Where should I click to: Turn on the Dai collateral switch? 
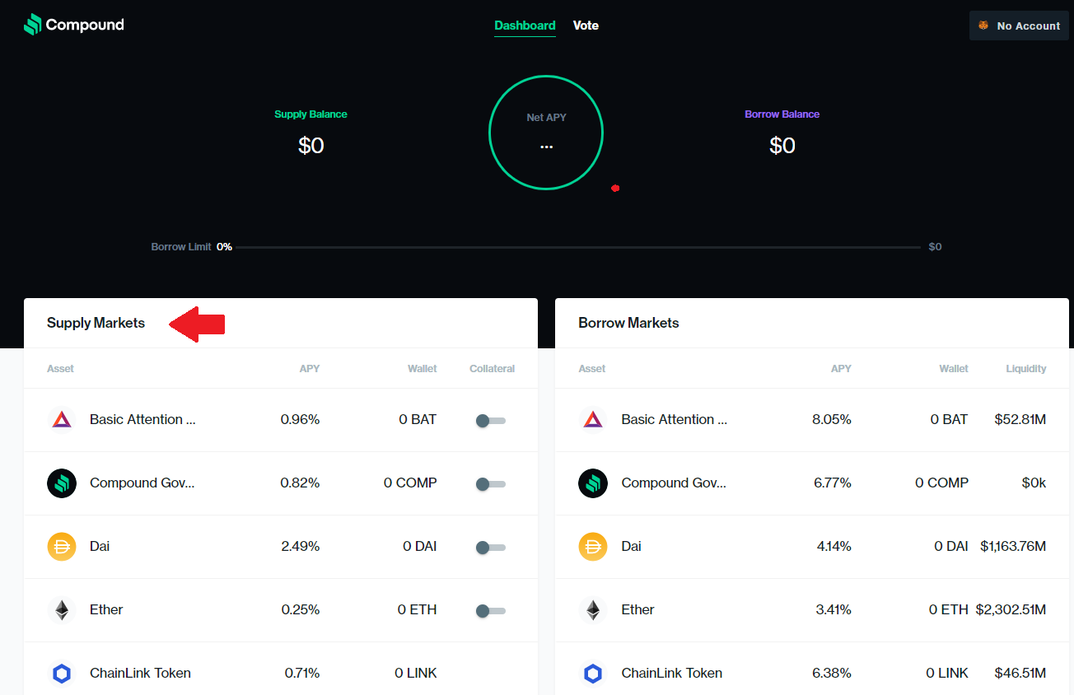(x=490, y=548)
